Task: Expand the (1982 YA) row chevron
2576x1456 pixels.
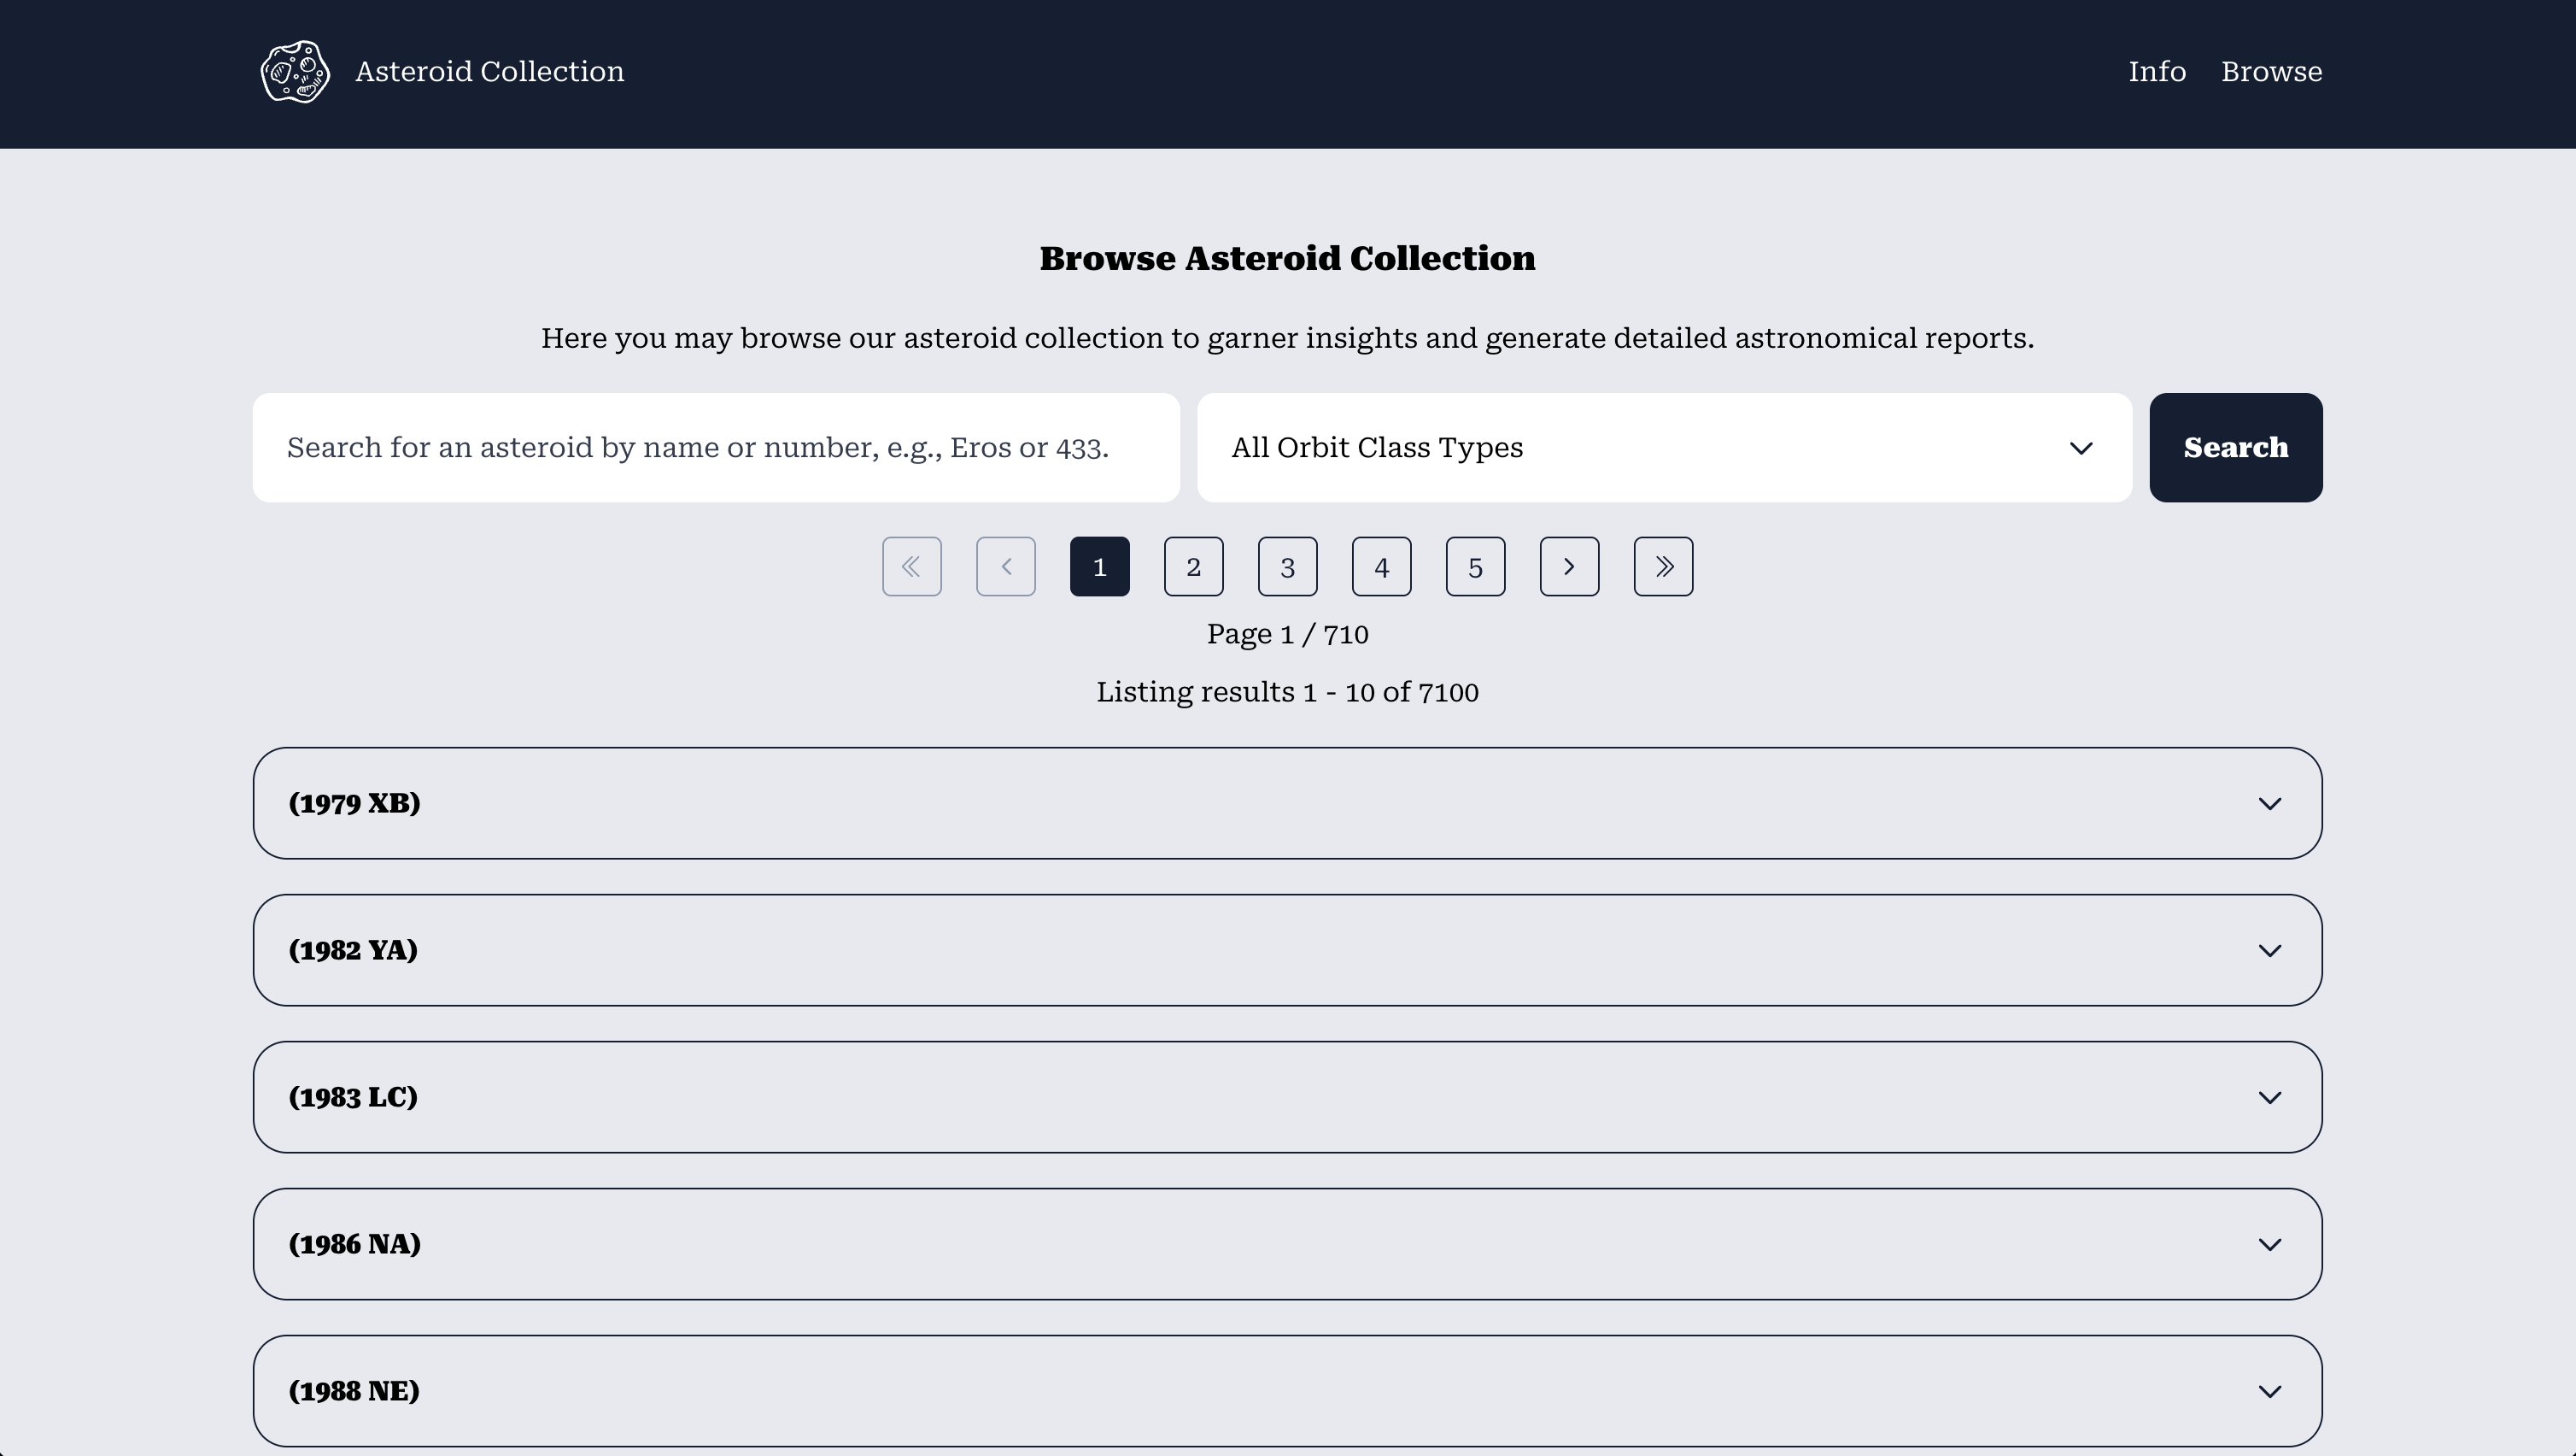Action: (x=2269, y=949)
